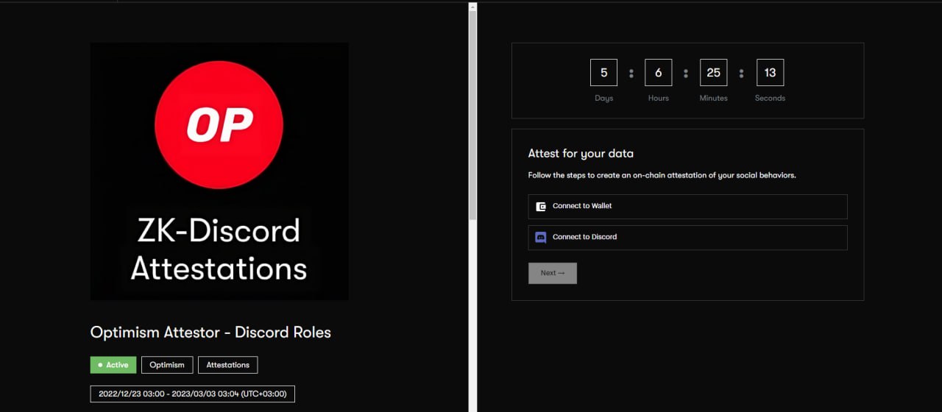
Task: Click the Connect to Wallet button
Action: (687, 207)
